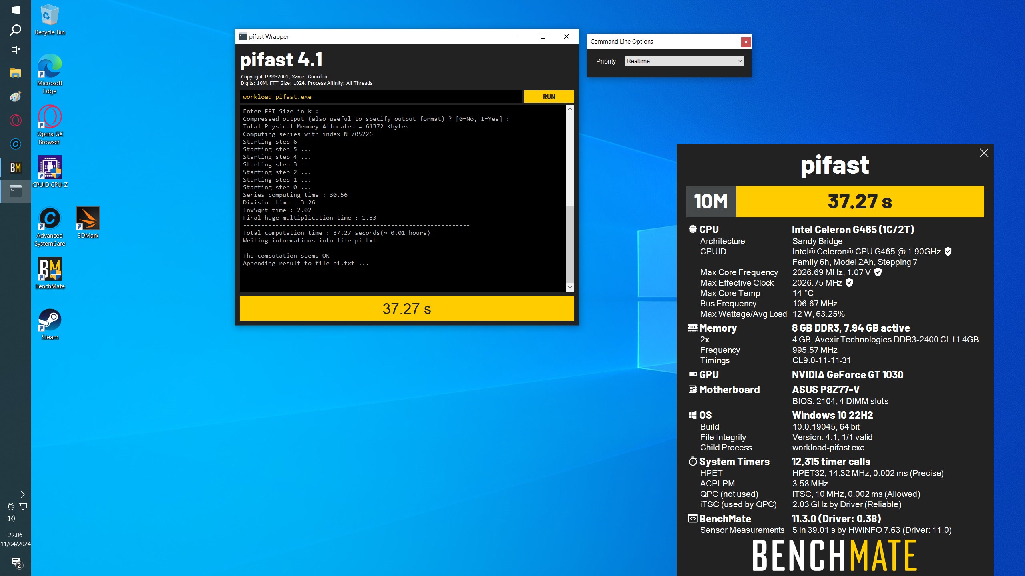
Task: Open taskbar Search magnifier
Action: 16,30
